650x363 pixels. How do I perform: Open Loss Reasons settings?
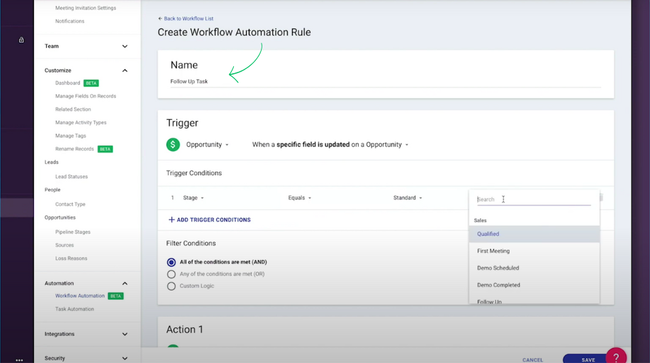[x=71, y=259]
